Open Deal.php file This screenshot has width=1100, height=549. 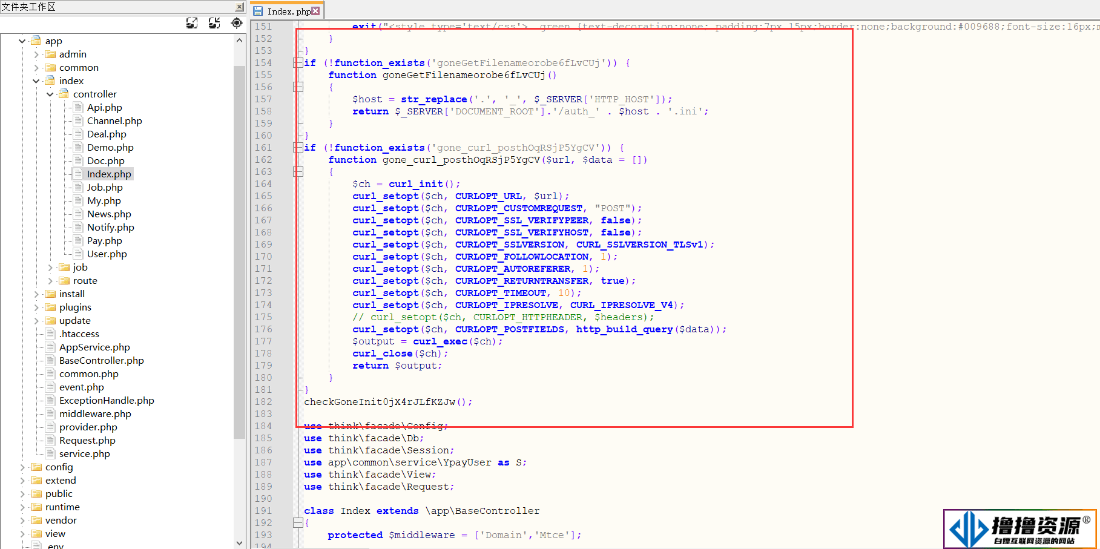(x=107, y=134)
